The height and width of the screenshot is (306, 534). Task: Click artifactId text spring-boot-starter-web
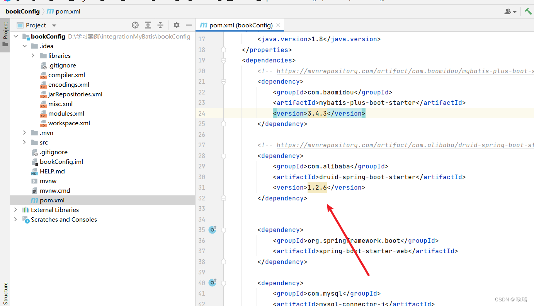364,251
